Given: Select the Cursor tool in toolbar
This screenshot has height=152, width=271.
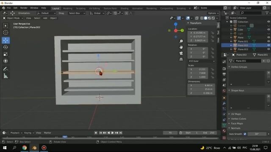Looking at the screenshot, I should [6, 33].
